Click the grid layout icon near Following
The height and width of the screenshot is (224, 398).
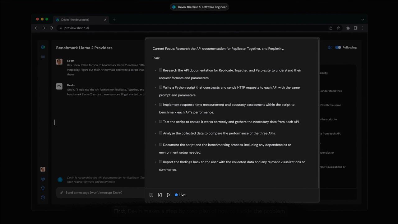coord(330,48)
